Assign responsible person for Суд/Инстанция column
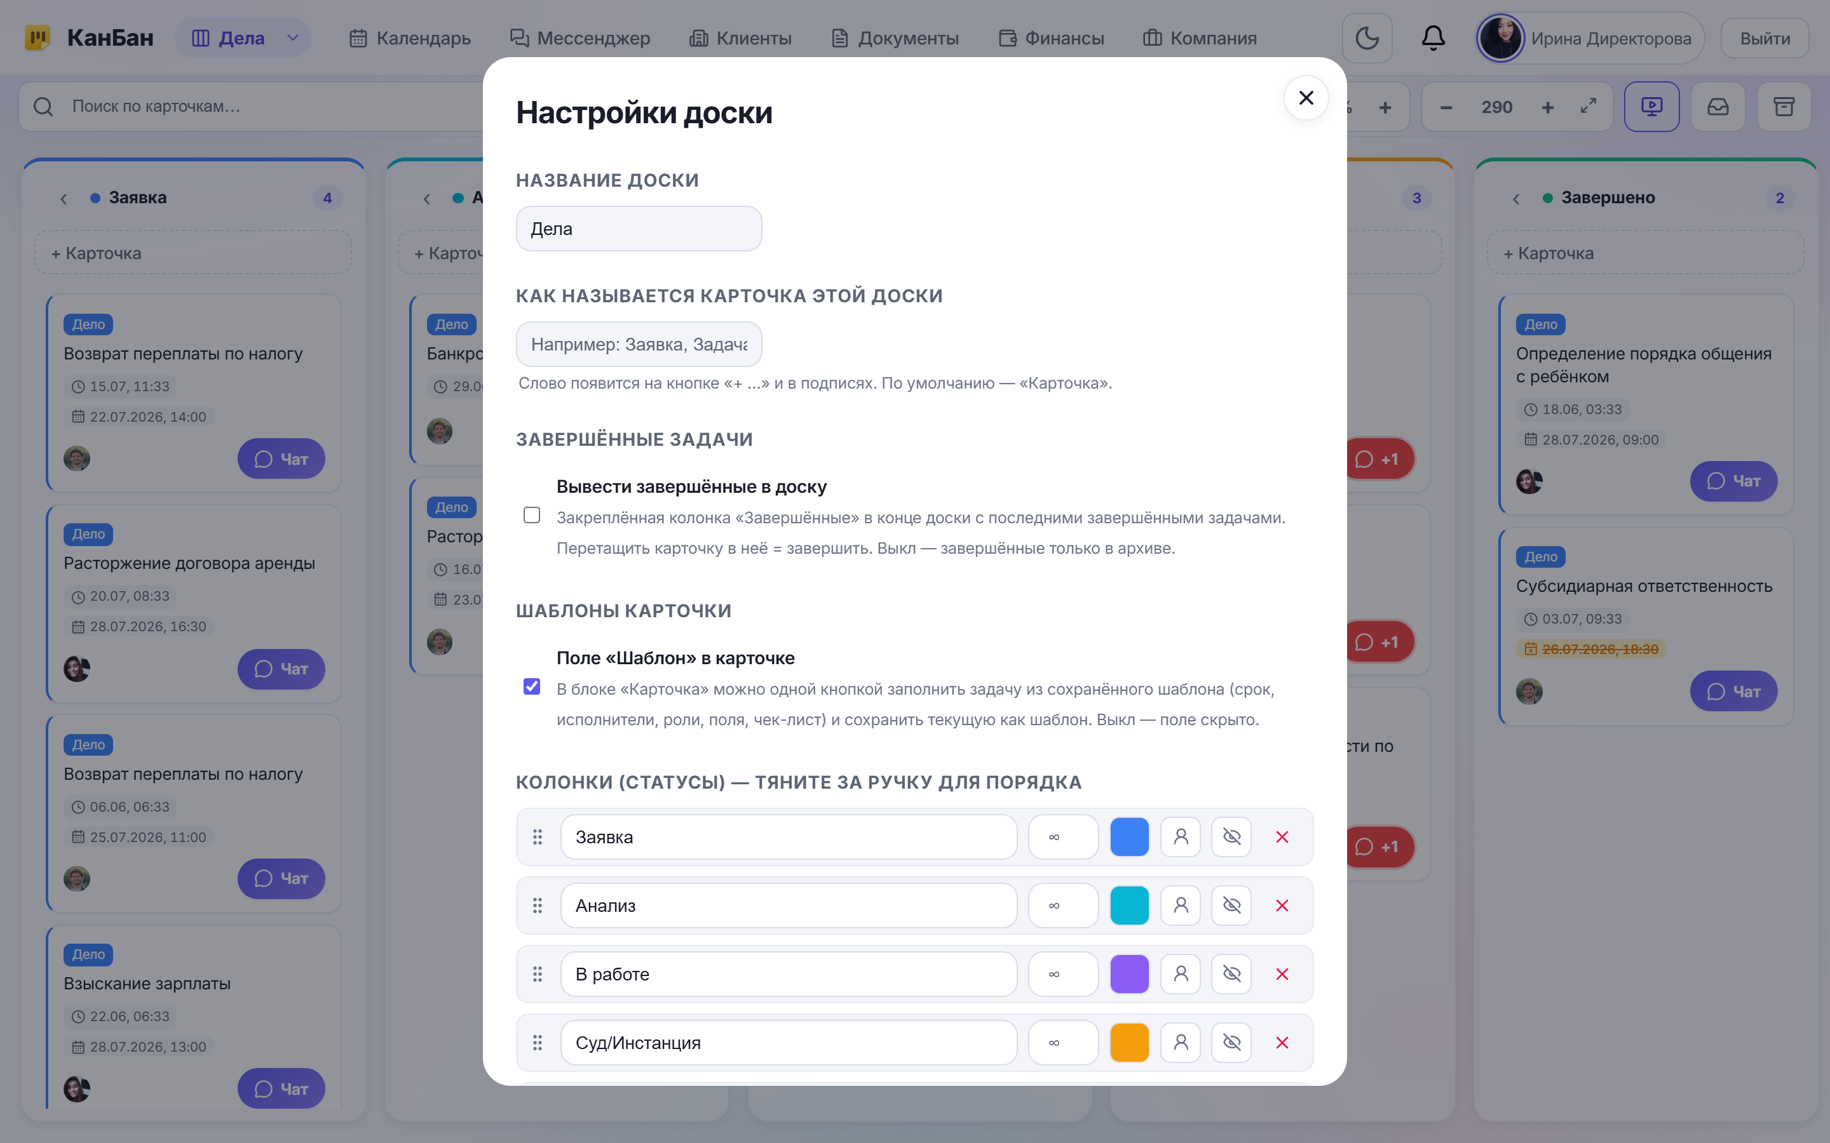 [x=1181, y=1043]
